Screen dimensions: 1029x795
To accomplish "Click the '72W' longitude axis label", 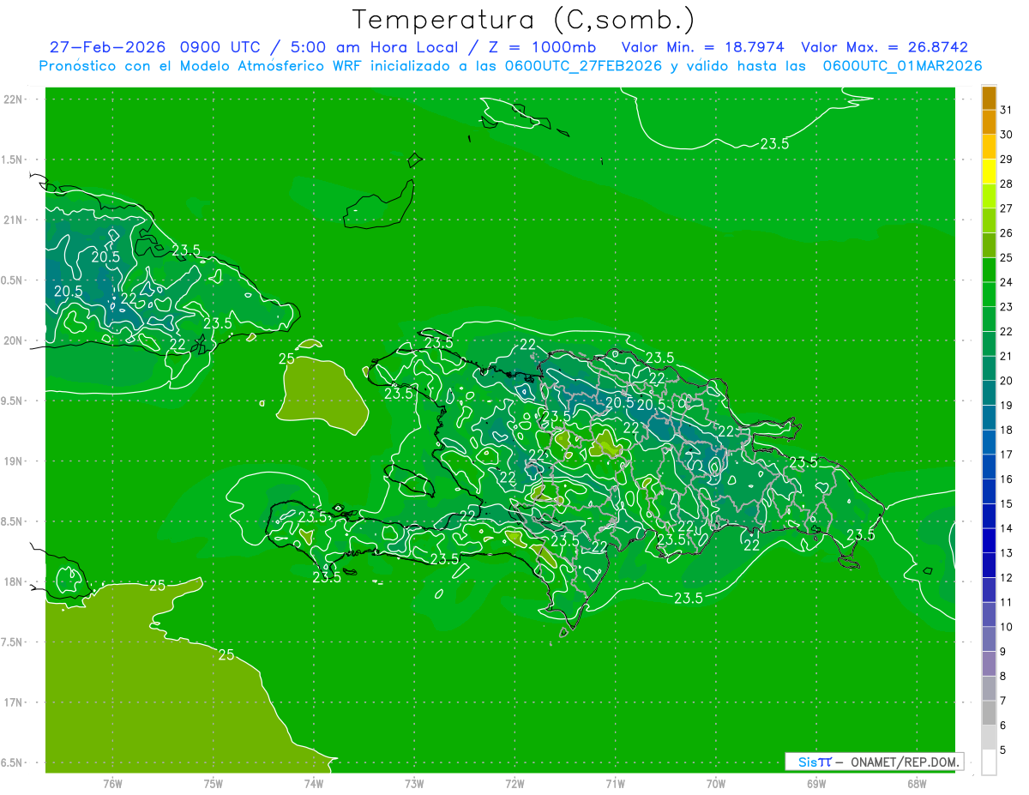I will coord(514,784).
